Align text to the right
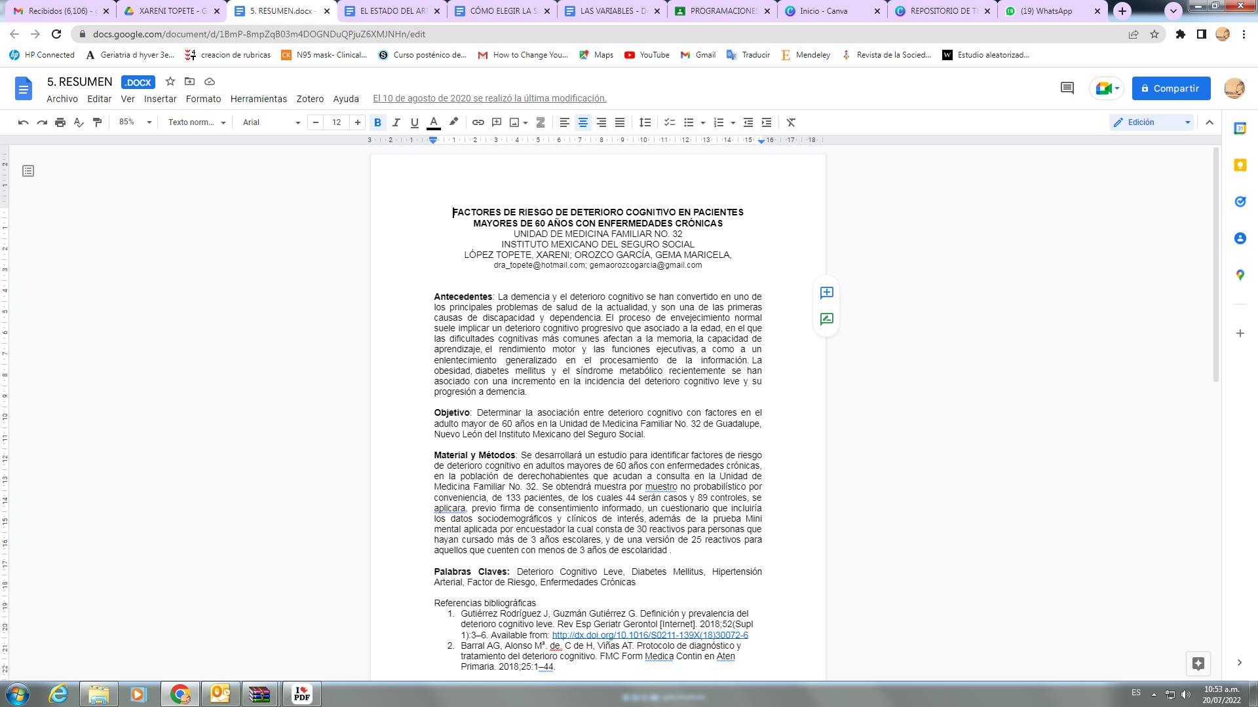Screen dimensions: 1258x707 (x=601, y=122)
